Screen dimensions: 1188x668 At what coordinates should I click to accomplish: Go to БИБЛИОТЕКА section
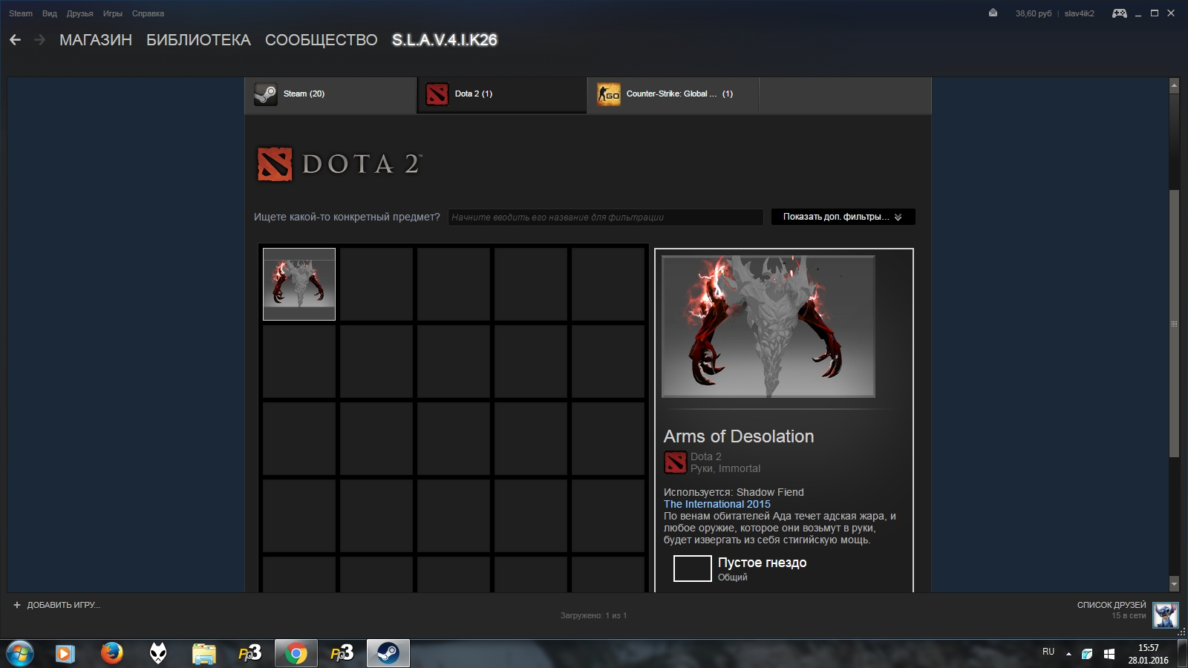[x=198, y=40]
